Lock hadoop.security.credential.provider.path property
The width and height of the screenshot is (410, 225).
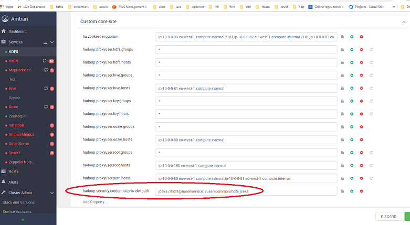(342, 191)
